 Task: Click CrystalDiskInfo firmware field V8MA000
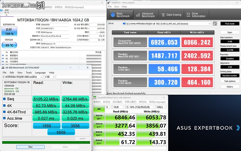[x=55, y=25]
